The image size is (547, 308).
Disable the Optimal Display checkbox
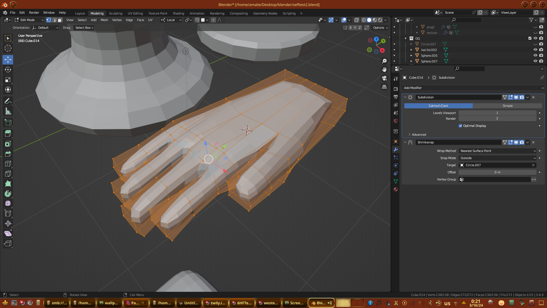pos(460,126)
